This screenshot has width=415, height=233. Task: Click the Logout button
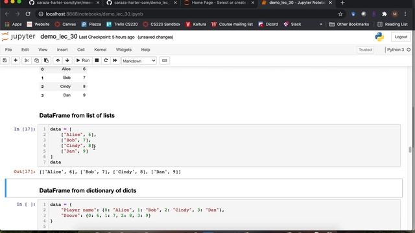click(401, 37)
